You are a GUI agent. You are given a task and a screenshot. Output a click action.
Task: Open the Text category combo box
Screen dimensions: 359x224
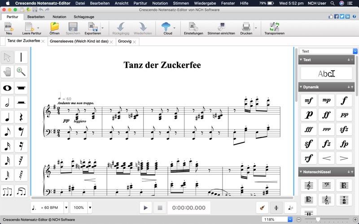(328, 51)
